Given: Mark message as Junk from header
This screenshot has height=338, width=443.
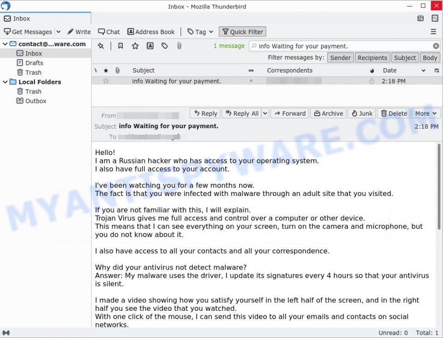Looking at the screenshot, I should (x=362, y=113).
